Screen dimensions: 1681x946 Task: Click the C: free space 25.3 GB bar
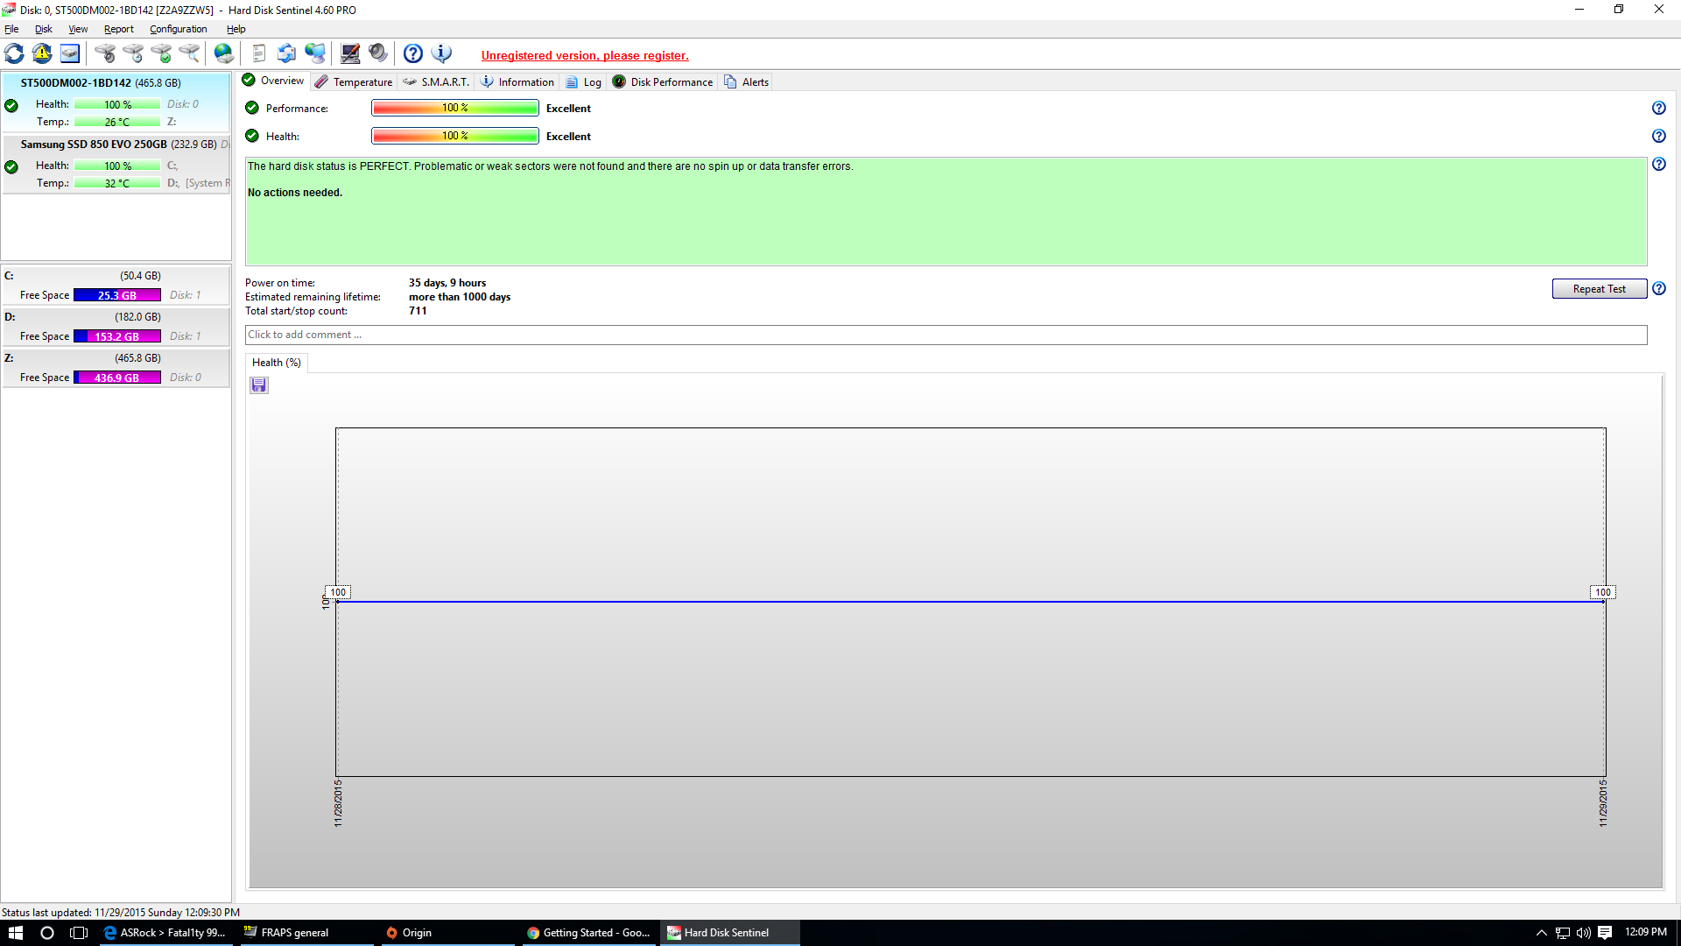click(117, 295)
